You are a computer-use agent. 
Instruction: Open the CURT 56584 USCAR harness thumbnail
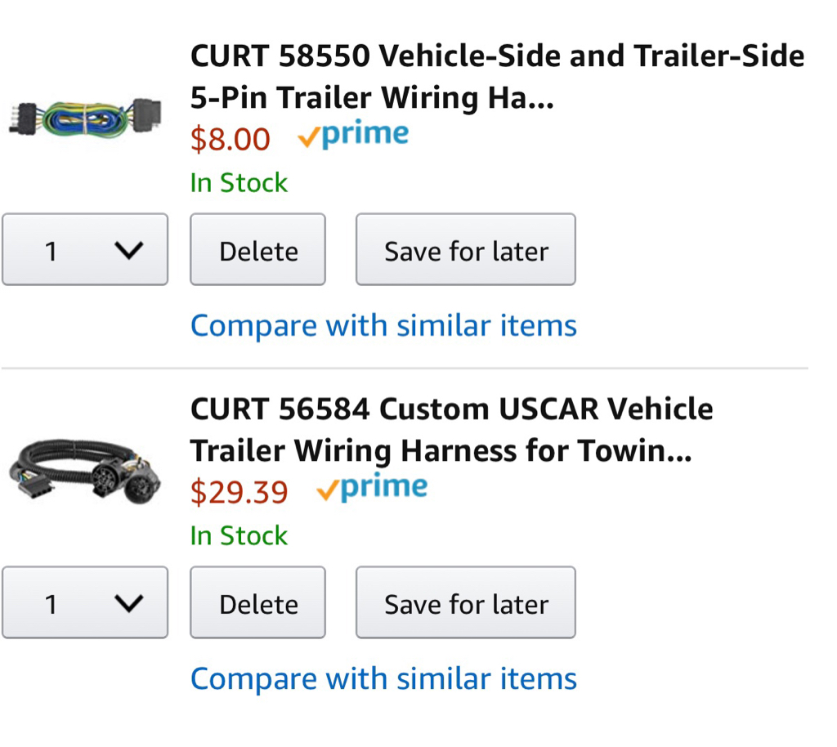tap(85, 470)
